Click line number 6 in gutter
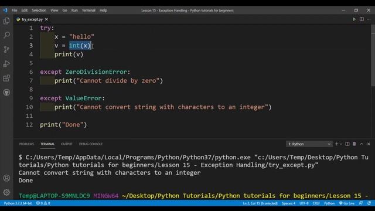 click(31, 72)
